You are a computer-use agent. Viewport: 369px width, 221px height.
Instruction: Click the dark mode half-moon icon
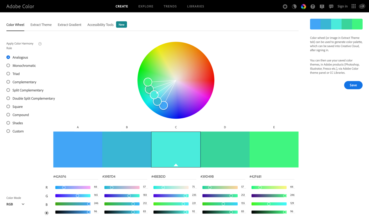point(294,6)
